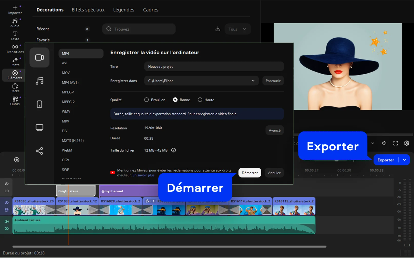Open the share/upload export icon
The width and height of the screenshot is (414, 258).
[39, 151]
